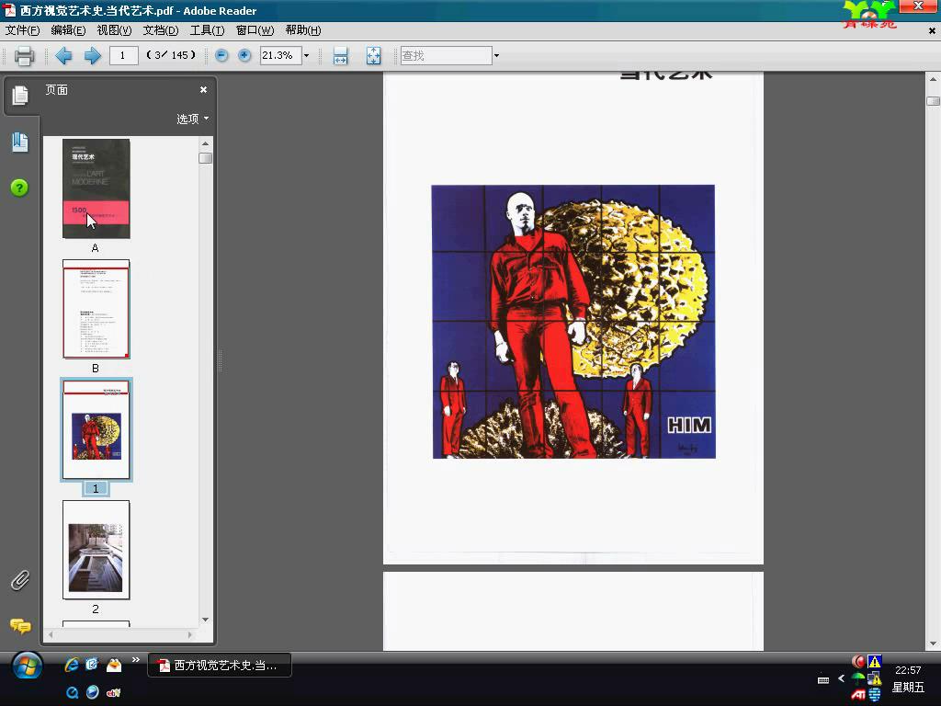The image size is (941, 706).
Task: Click the HIM artwork image on the page
Action: (x=573, y=322)
